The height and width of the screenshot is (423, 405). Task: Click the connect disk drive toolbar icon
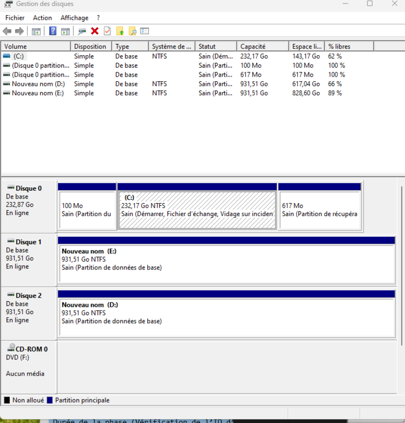point(82,32)
